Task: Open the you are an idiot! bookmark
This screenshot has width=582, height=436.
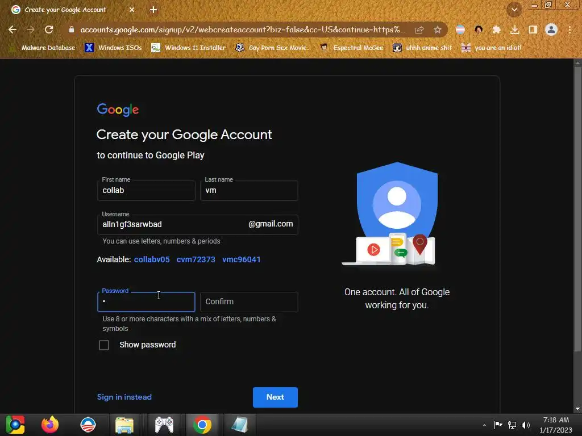Action: [492, 48]
